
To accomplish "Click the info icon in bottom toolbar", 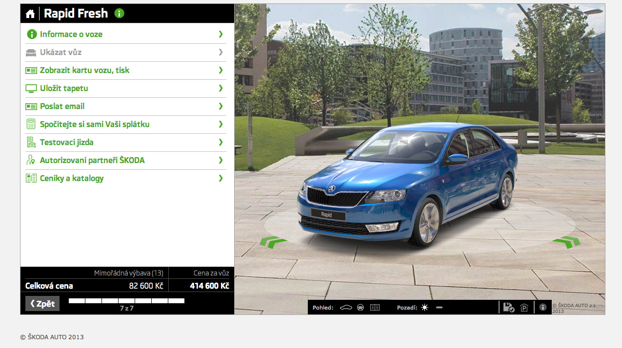I will click(x=543, y=307).
